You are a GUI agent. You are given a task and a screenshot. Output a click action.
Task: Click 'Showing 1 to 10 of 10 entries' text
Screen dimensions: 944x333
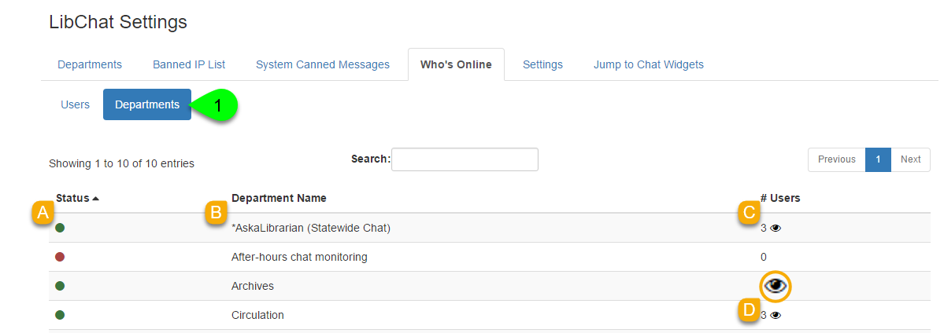tap(121, 163)
